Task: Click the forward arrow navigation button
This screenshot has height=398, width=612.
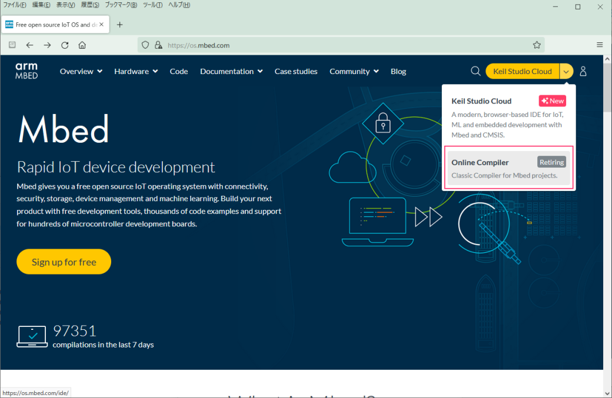Action: click(x=47, y=45)
